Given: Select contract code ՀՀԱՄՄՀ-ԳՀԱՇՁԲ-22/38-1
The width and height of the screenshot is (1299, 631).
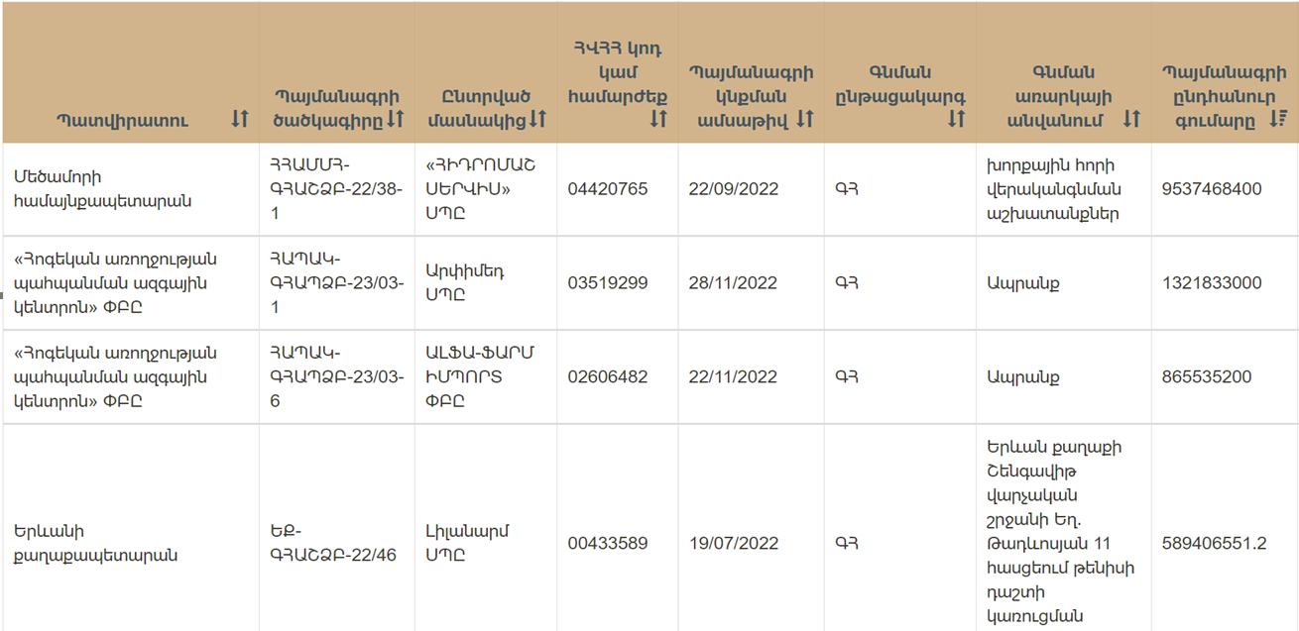Looking at the screenshot, I should pos(337,189).
